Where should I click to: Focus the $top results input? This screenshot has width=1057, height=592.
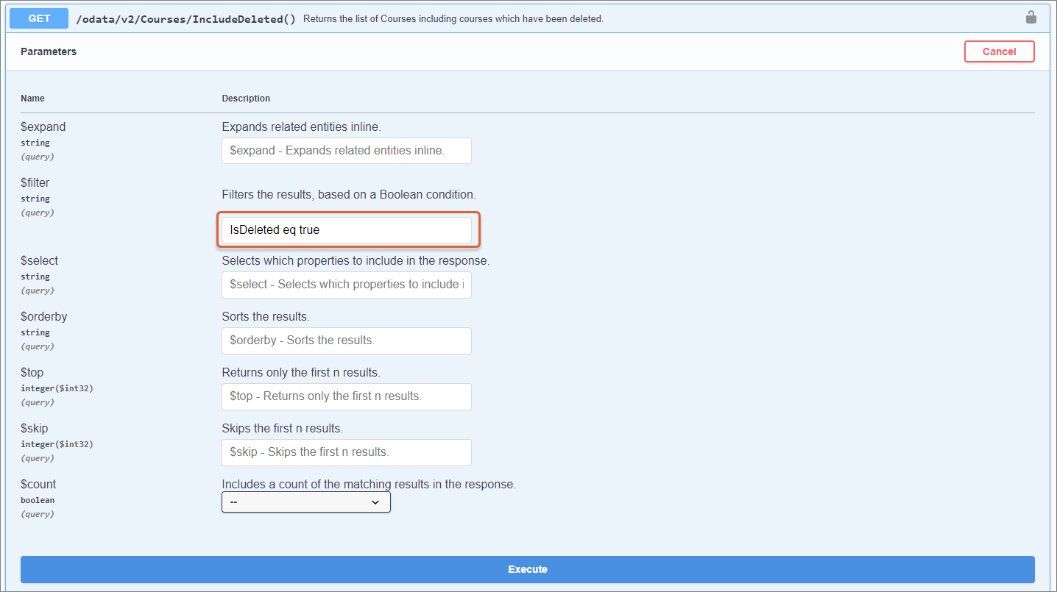346,396
